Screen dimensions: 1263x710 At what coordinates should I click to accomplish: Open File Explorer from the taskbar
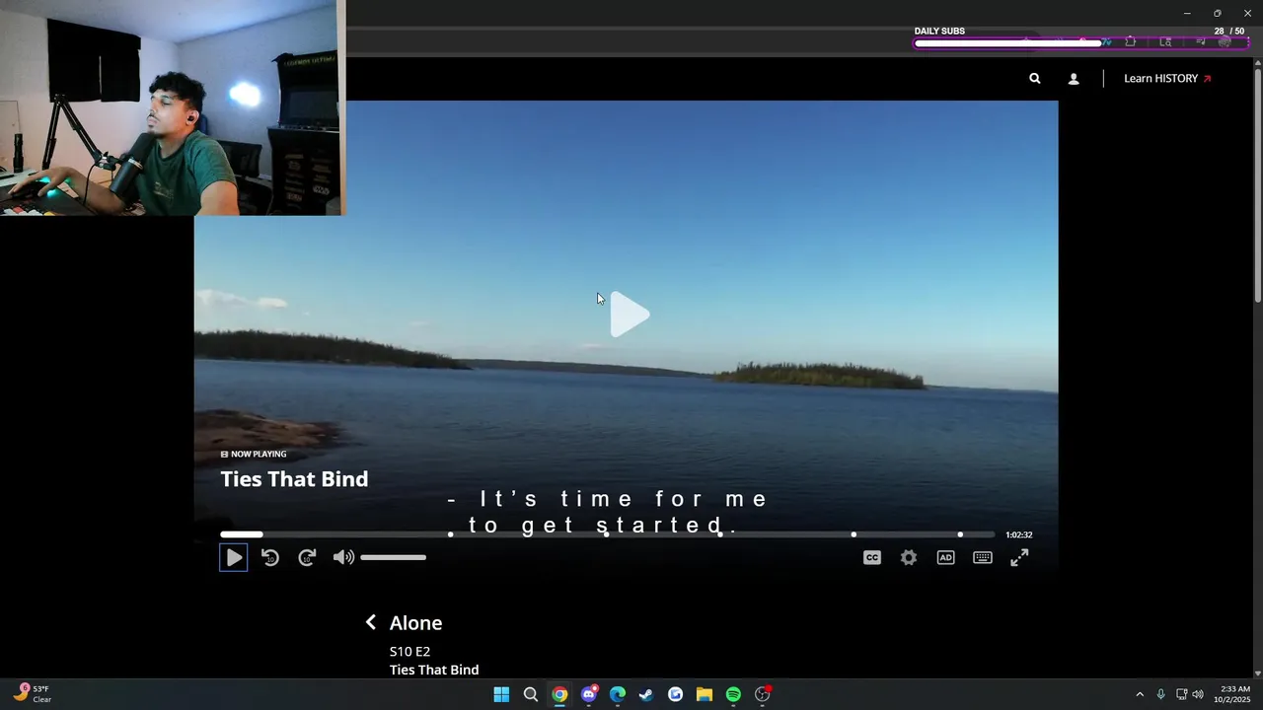[x=705, y=694]
